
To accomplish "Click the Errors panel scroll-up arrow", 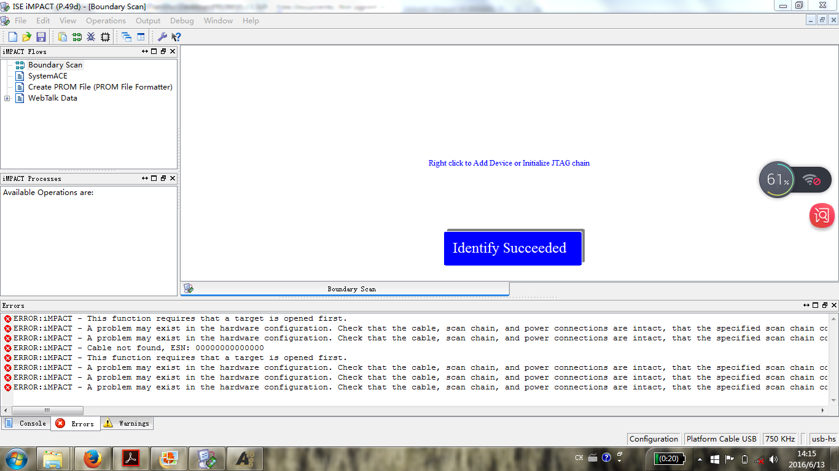I will pos(833,318).
